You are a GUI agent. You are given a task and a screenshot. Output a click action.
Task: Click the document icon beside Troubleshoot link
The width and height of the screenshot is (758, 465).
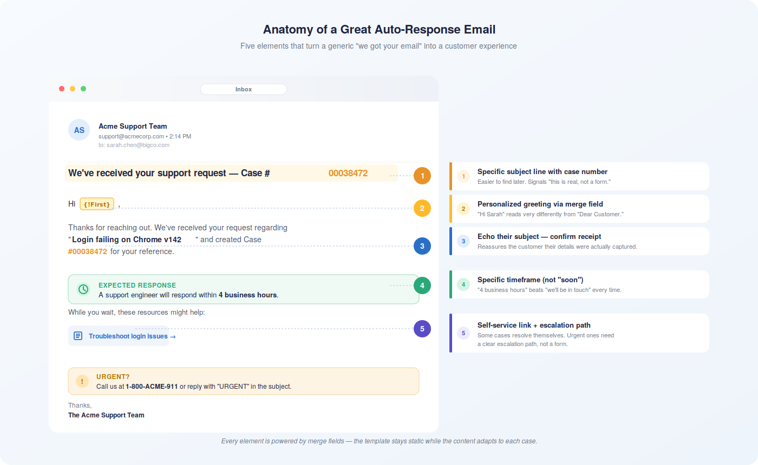(x=78, y=336)
